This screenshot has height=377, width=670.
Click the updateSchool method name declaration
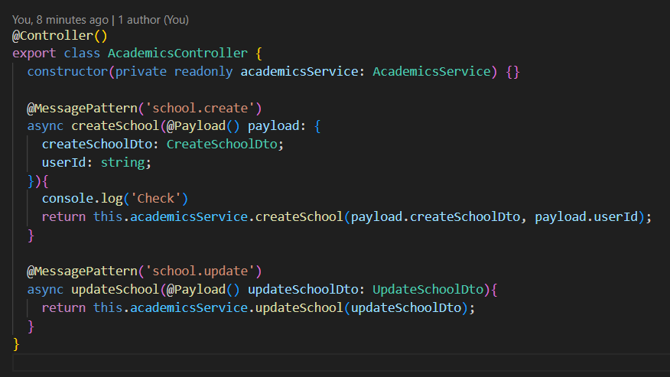pyautogui.click(x=115, y=289)
